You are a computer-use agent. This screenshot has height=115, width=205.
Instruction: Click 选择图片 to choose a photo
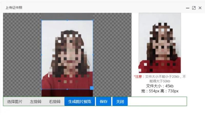pos(15,101)
